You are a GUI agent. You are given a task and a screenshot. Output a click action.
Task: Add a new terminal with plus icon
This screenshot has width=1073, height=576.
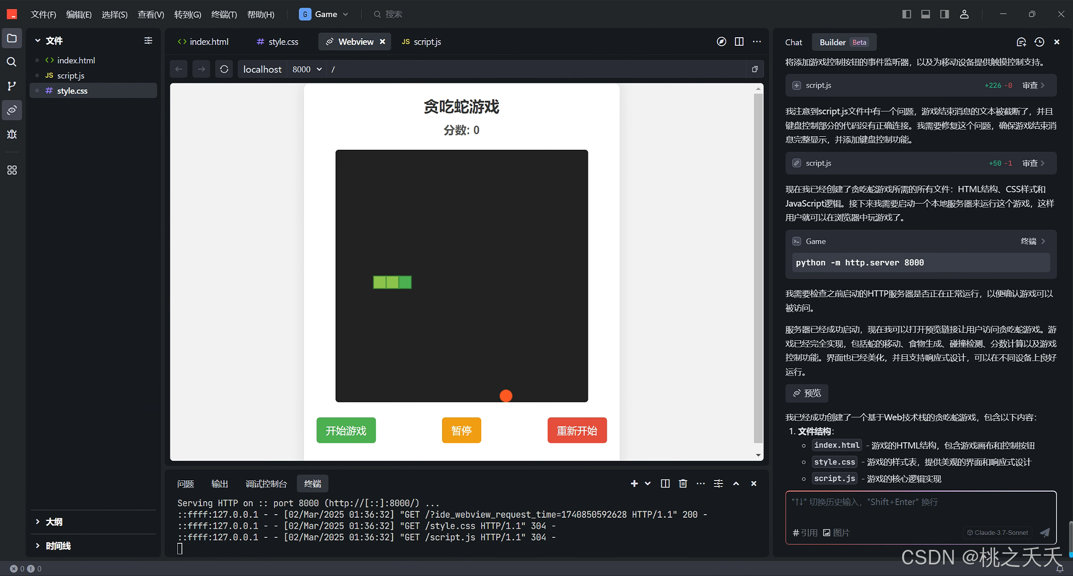(x=634, y=484)
